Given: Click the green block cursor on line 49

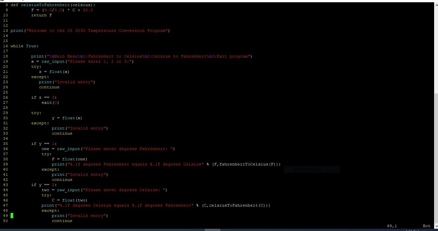Looking at the screenshot, I should point(12,216).
